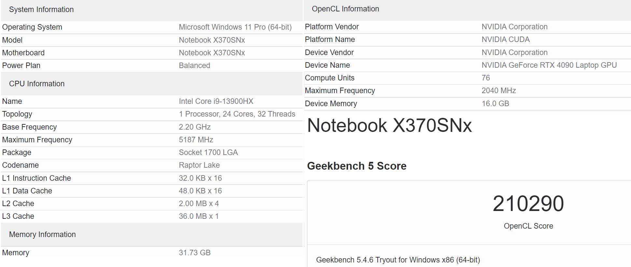Click the Geekbench 5 Score heading

pos(357,166)
